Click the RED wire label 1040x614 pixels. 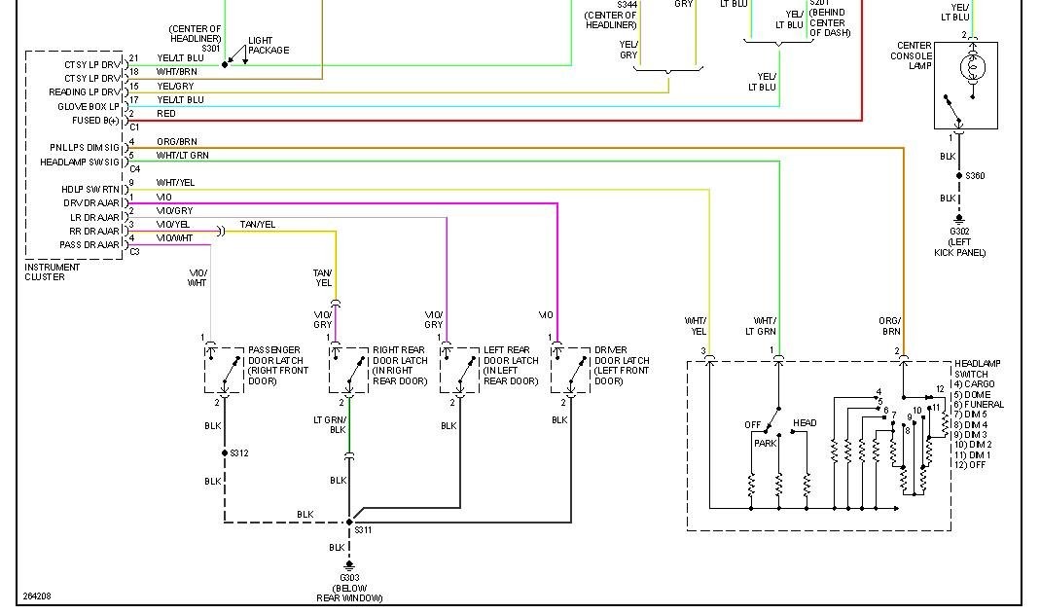tap(165, 114)
